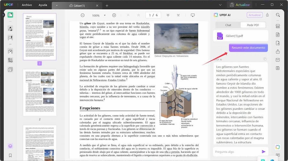Image resolution: width=288 pixels, height=161 pixels.
Task: Open the bookmarks panel
Action: point(10,155)
